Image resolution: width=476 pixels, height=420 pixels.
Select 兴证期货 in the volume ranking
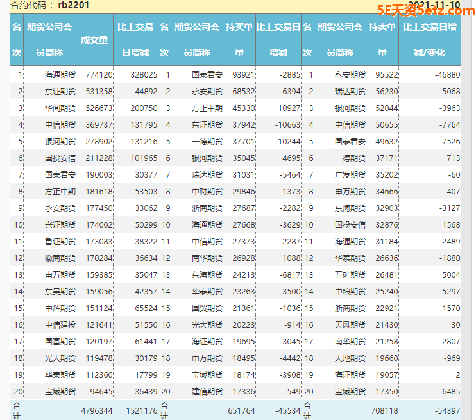coord(60,225)
